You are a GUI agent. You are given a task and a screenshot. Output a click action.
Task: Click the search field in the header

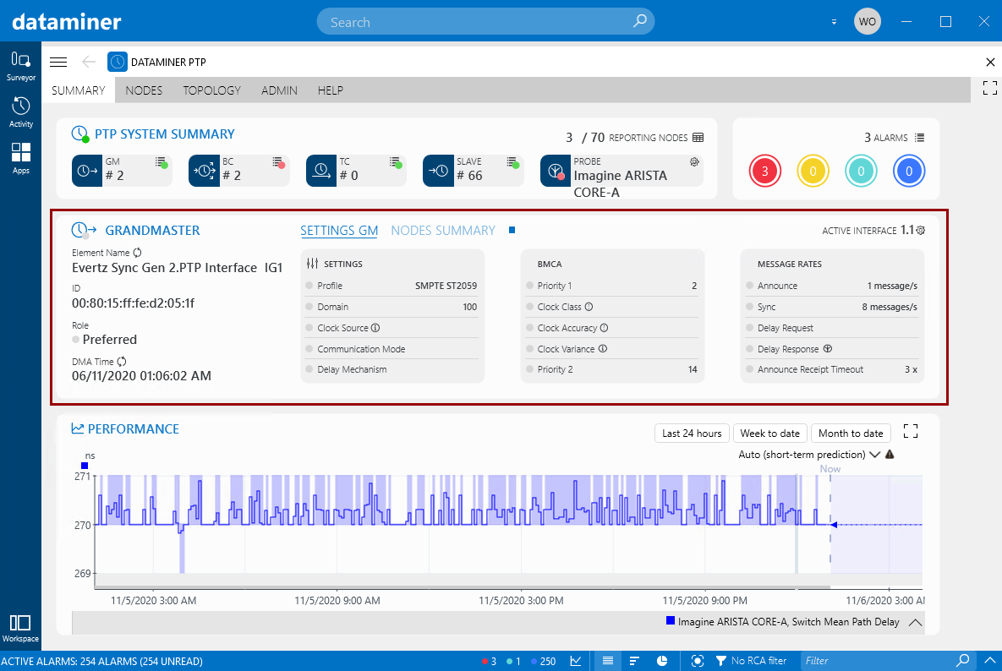coord(485,22)
